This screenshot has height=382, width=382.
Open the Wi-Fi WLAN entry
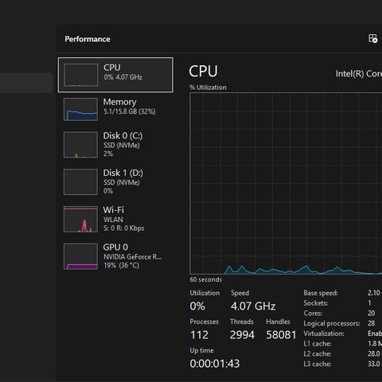pyautogui.click(x=115, y=219)
